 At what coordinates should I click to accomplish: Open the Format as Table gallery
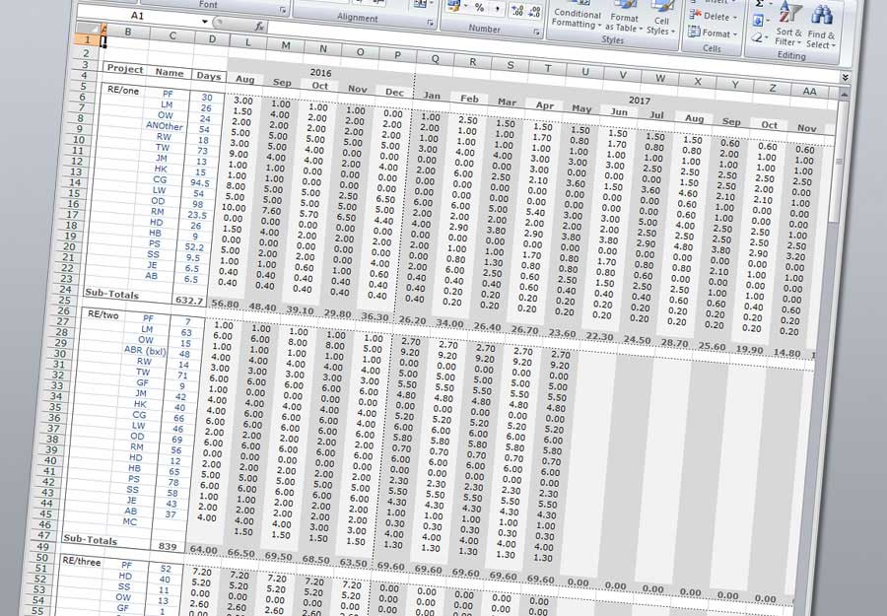pyautogui.click(x=624, y=17)
